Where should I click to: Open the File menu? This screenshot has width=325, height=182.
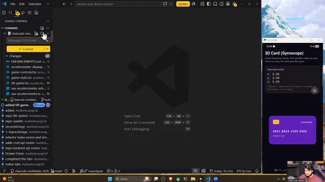coord(13,4)
